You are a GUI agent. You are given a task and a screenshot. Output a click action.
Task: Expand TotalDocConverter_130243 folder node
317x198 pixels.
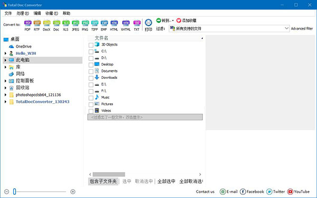5,102
